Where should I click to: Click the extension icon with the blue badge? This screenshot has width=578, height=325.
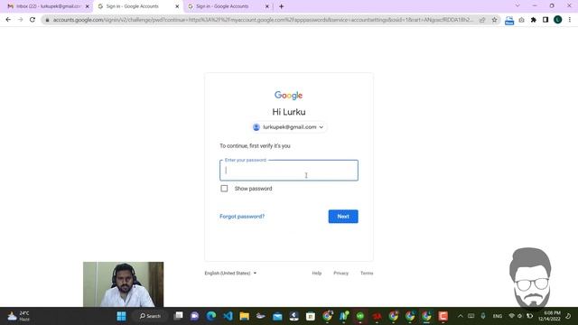click(x=509, y=20)
